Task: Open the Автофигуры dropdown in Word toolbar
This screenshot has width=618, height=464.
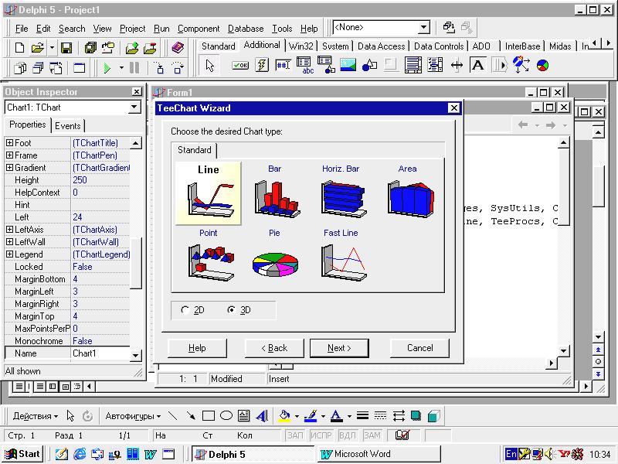Action: 133,416
